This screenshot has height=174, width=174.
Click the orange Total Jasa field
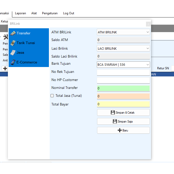coord(123,96)
